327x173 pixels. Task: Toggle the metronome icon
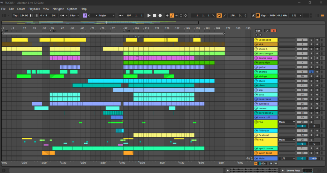click(x=63, y=15)
